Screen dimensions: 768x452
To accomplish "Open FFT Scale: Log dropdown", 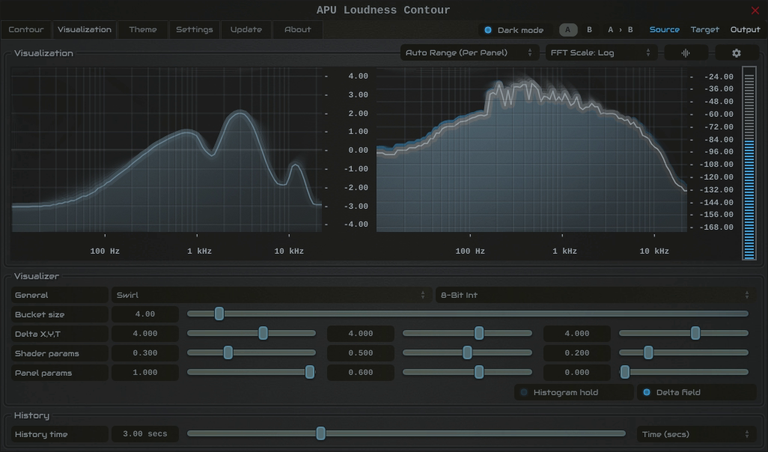I will coord(601,53).
